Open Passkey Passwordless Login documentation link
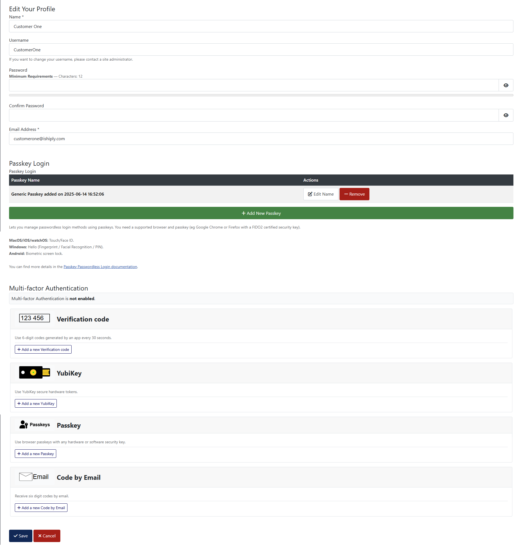Screen dimensions: 520x550 point(100,267)
